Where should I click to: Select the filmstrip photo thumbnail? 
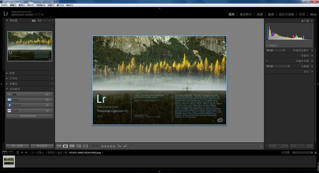9,161
